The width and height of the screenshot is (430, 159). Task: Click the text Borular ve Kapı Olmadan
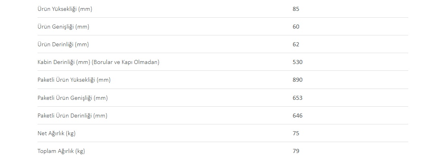coord(125,62)
